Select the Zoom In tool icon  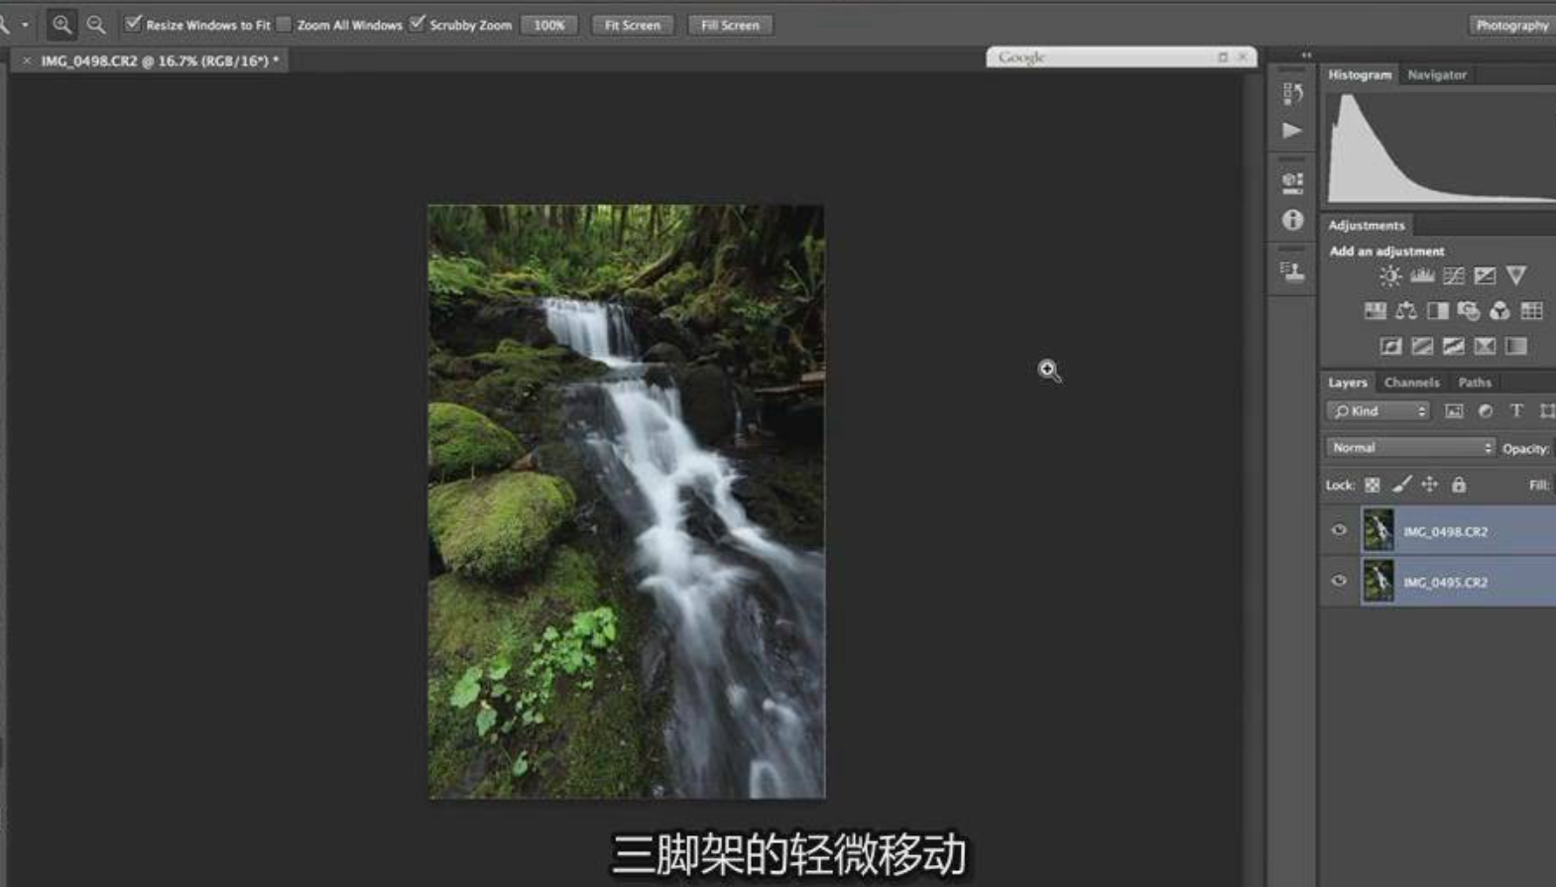click(x=61, y=25)
